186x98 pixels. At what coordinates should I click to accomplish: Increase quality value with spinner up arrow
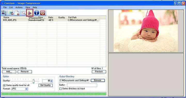click(x=51, y=80)
